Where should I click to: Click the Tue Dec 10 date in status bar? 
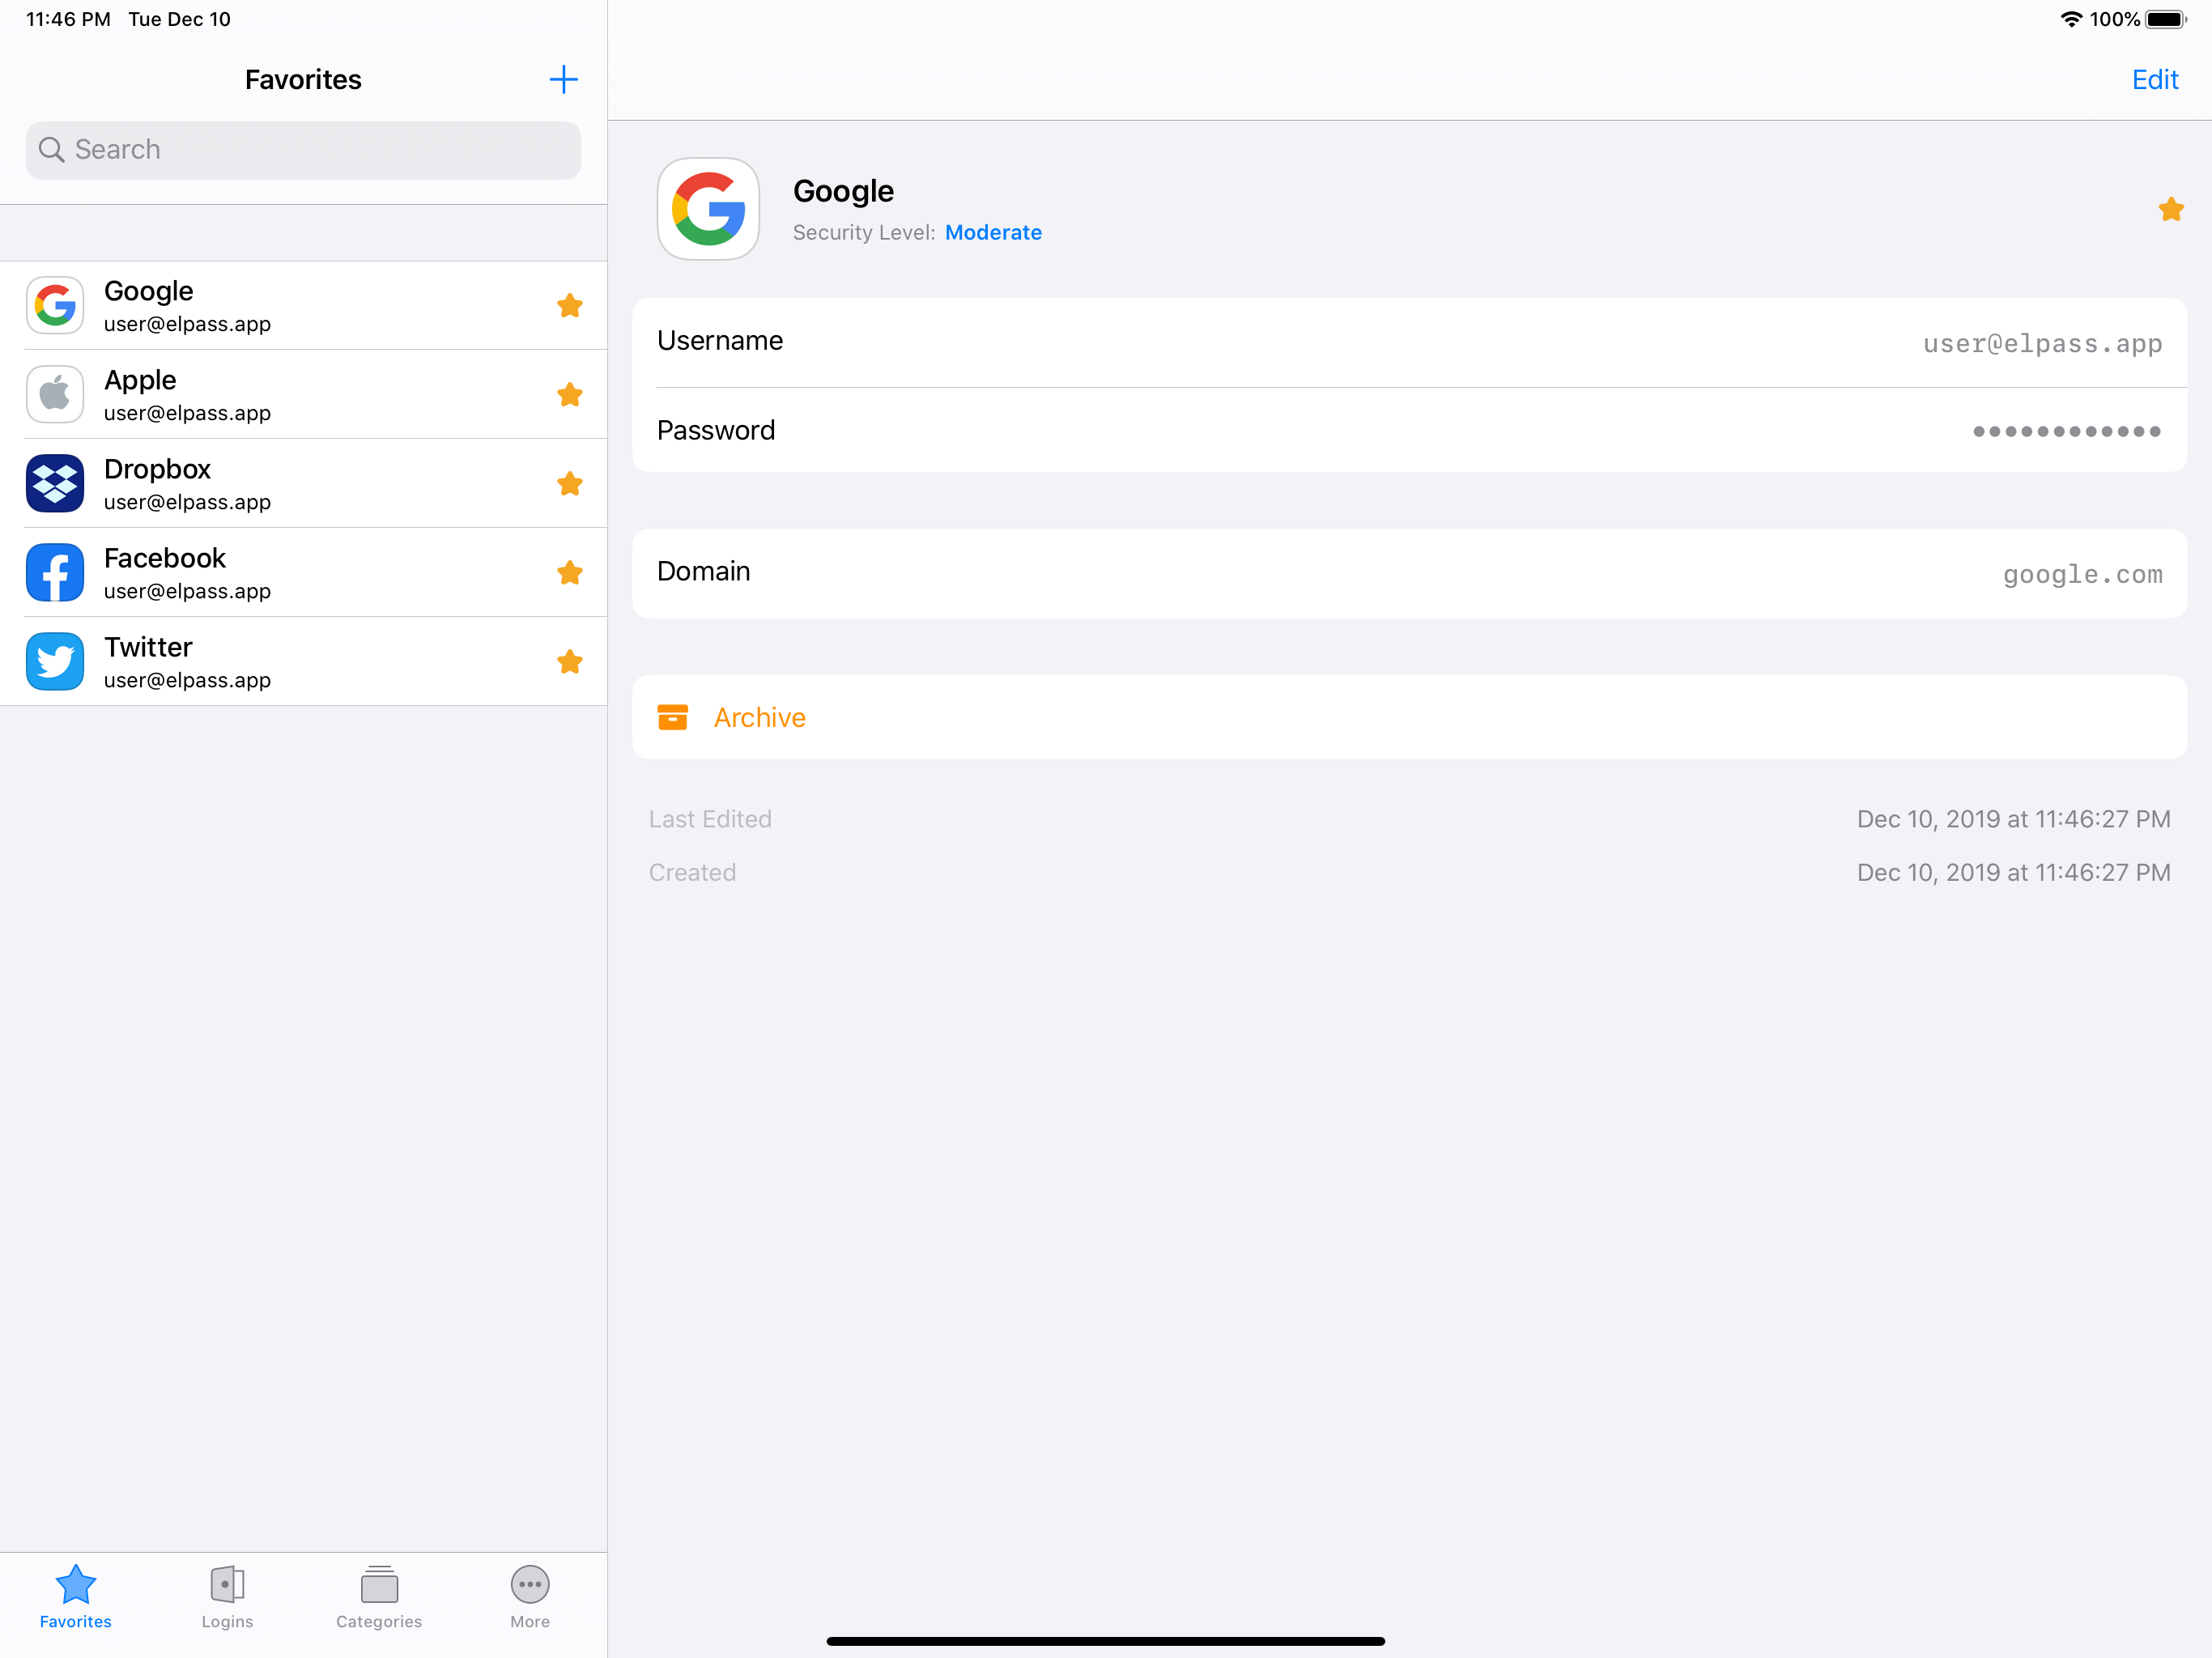(x=179, y=19)
